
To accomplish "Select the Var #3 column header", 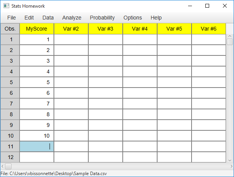I will (106, 29).
